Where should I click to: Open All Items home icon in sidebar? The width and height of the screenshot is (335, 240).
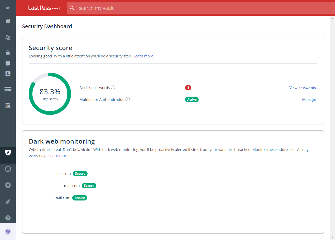click(x=8, y=21)
